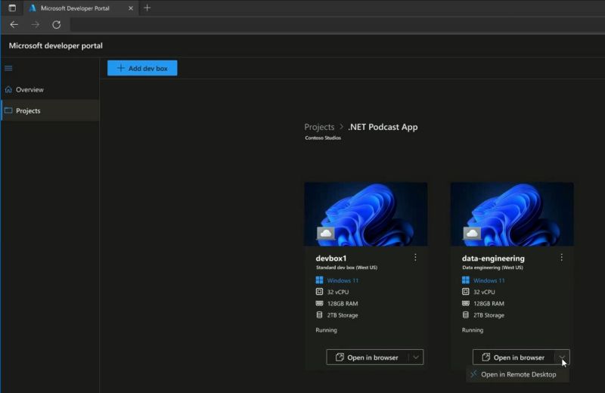This screenshot has height=393, width=605.
Task: Close the Microsoft Developer Portal tab
Action: [x=131, y=8]
